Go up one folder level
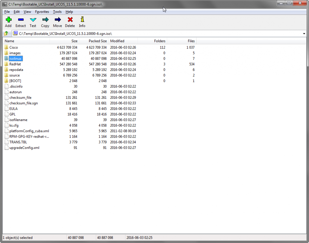Screen dimensions: 309x243 pos(6,34)
